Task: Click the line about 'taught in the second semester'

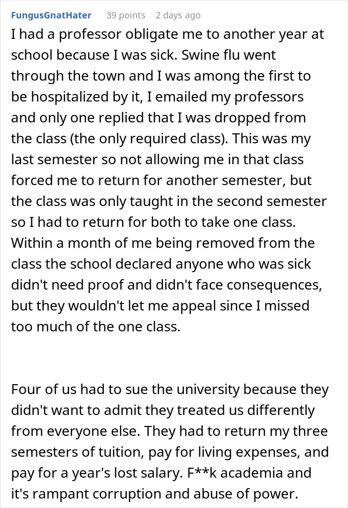Action: tap(169, 201)
